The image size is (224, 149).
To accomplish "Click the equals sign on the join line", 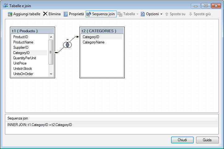I will [x=67, y=39].
